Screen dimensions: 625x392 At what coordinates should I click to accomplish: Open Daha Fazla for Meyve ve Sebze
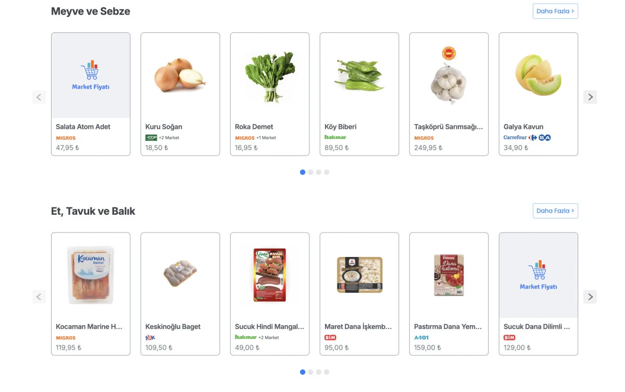(x=555, y=11)
